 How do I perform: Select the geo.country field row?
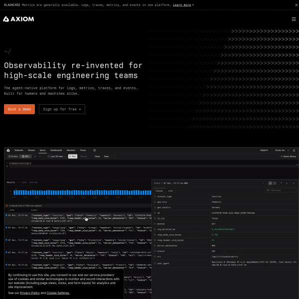click(225, 207)
